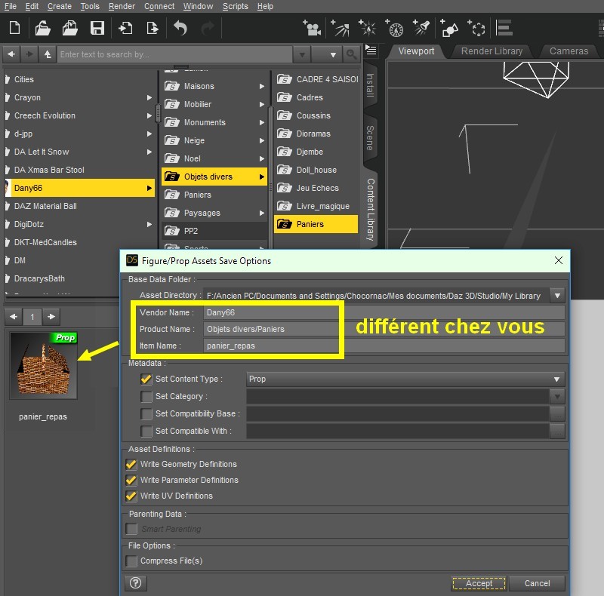The width and height of the screenshot is (604, 596).
Task: Click the help question mark icon in dialog
Action: pyautogui.click(x=135, y=583)
